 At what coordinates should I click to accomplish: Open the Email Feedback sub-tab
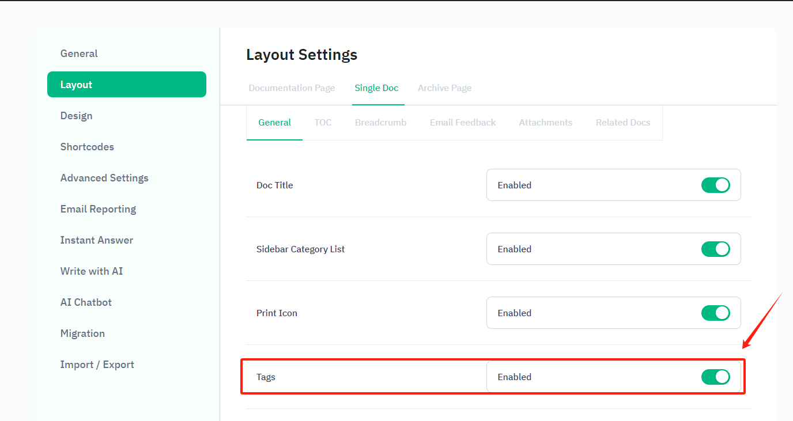click(462, 123)
